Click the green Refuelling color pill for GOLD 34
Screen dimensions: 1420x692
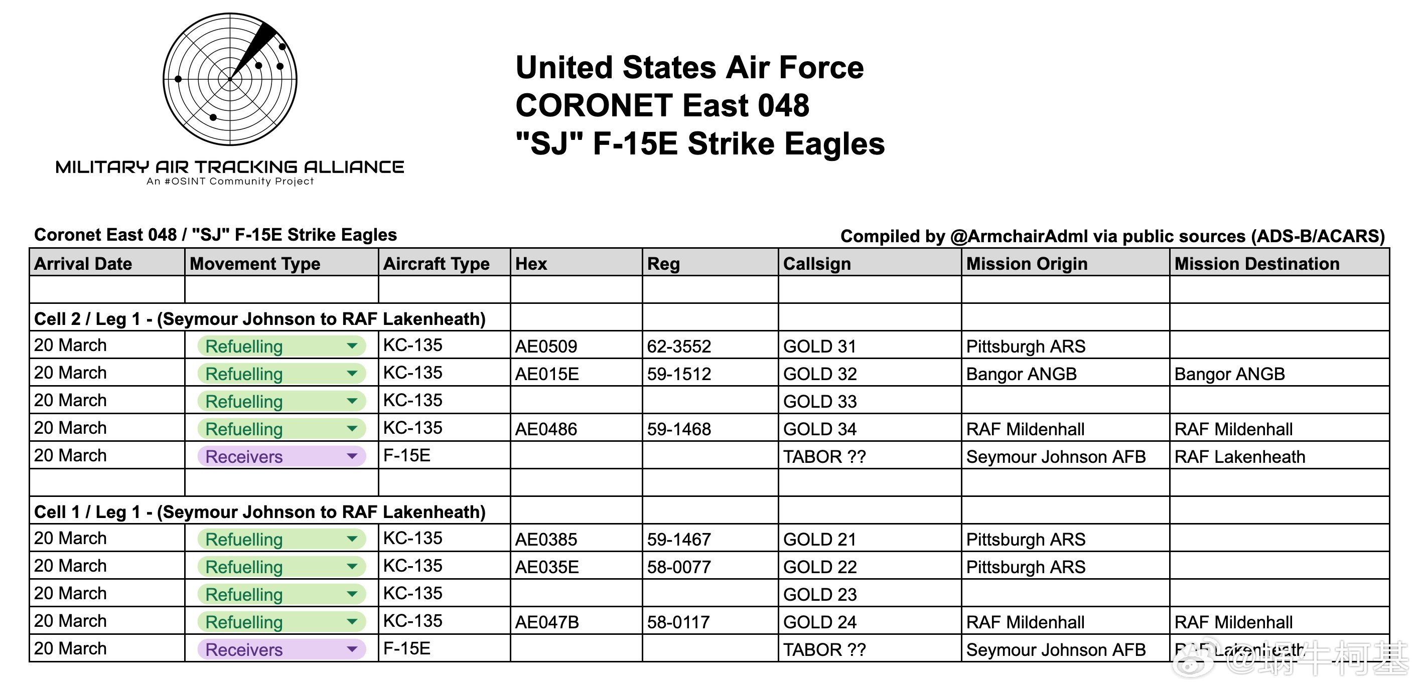[x=281, y=429]
